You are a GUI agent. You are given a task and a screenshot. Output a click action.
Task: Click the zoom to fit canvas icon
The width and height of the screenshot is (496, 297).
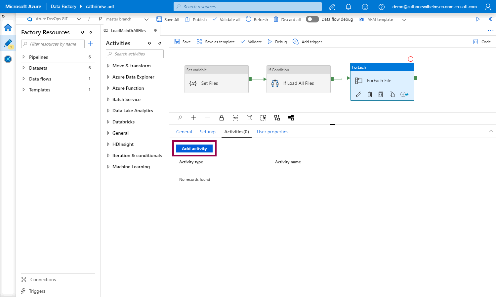249,118
